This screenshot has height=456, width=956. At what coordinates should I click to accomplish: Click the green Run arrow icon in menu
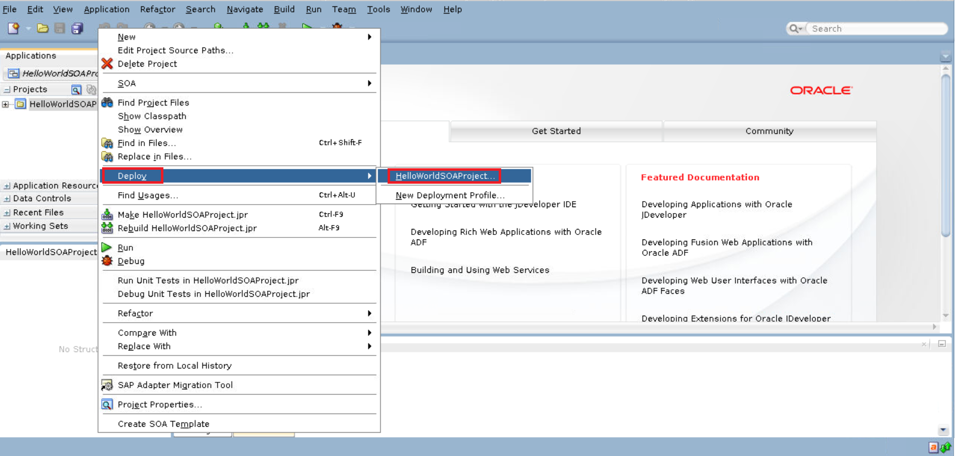pos(107,247)
